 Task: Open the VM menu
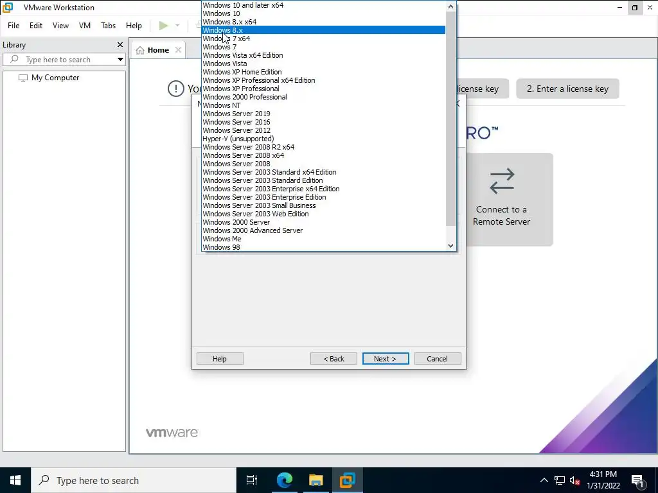[85, 26]
